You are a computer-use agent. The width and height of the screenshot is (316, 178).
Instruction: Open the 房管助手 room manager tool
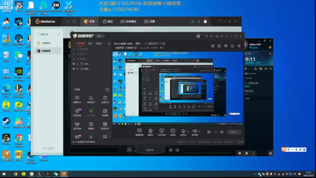tap(91, 100)
